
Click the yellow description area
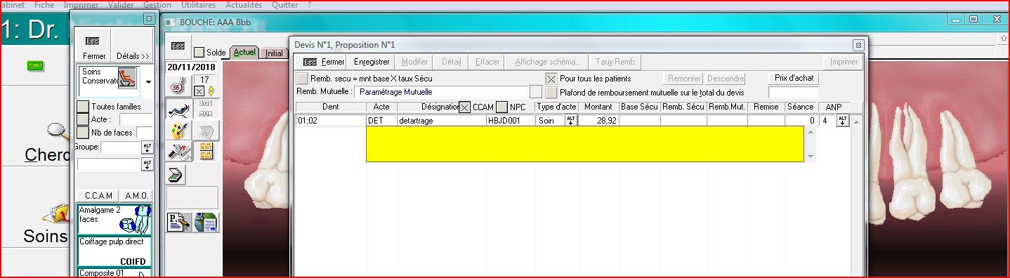(x=585, y=145)
